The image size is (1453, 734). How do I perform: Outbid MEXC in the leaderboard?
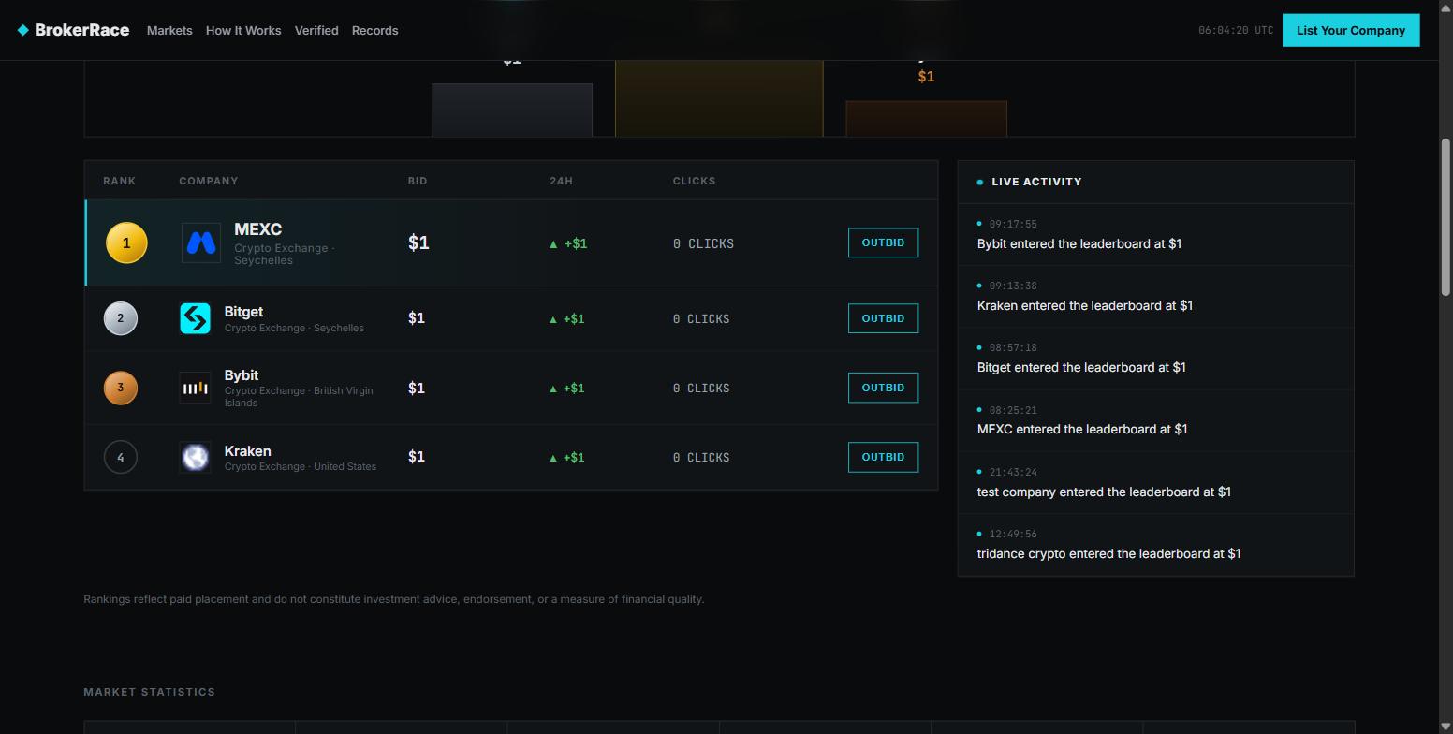click(883, 242)
